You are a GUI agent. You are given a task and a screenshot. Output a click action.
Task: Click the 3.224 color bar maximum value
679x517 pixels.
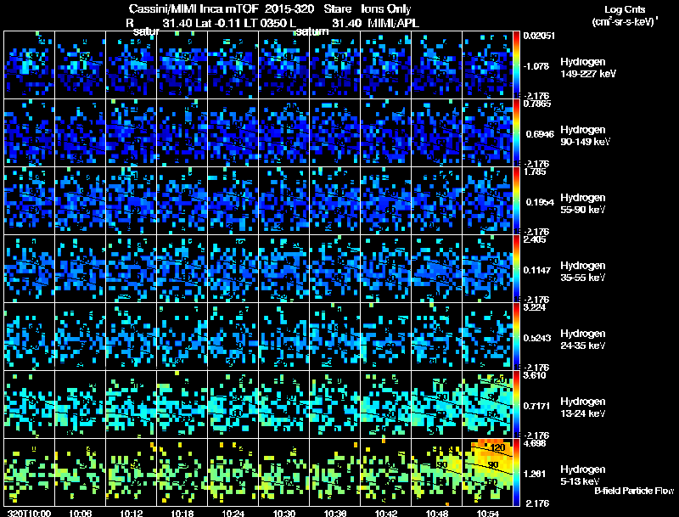(535, 307)
